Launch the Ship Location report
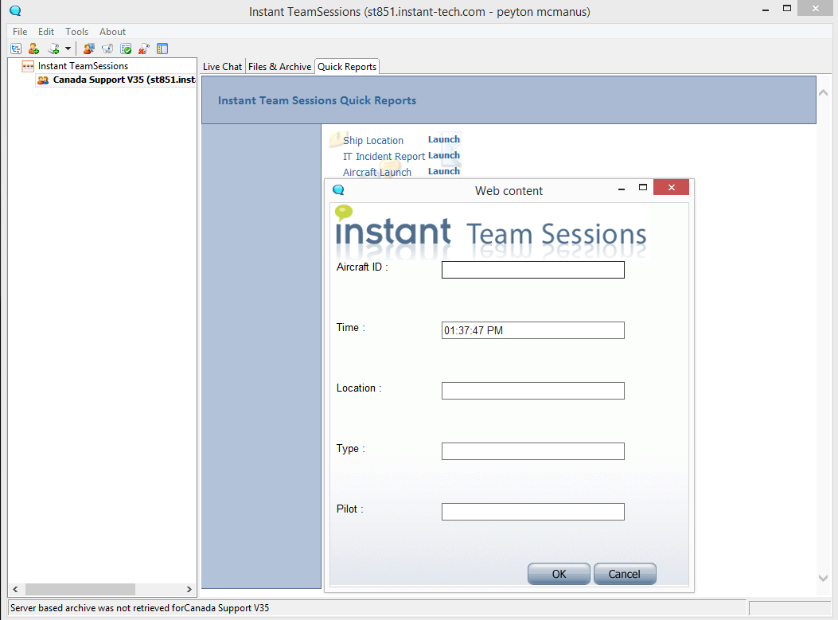Screen dimensions: 838x620 coord(443,139)
